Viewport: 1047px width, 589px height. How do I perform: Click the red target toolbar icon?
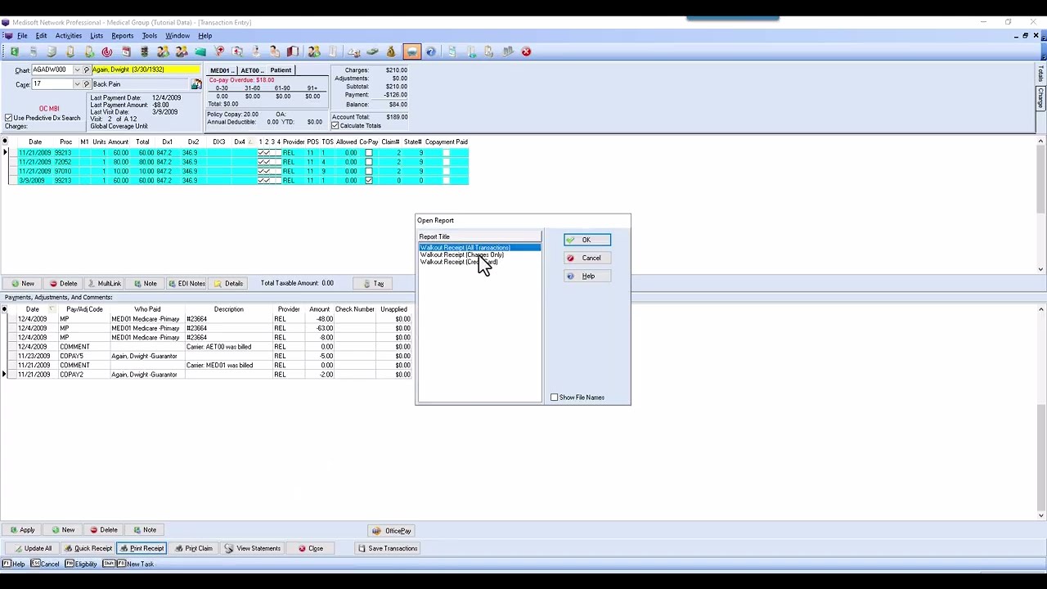coord(107,52)
